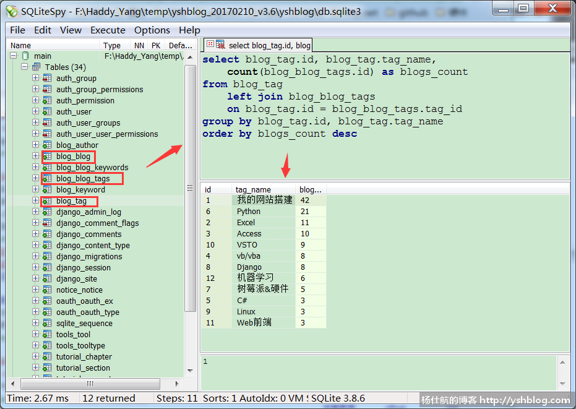Open the View menu
Image resolution: width=576 pixels, height=409 pixels.
pyautogui.click(x=71, y=30)
